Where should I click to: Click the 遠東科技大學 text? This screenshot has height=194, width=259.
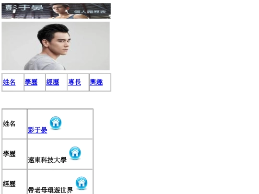tap(47, 160)
